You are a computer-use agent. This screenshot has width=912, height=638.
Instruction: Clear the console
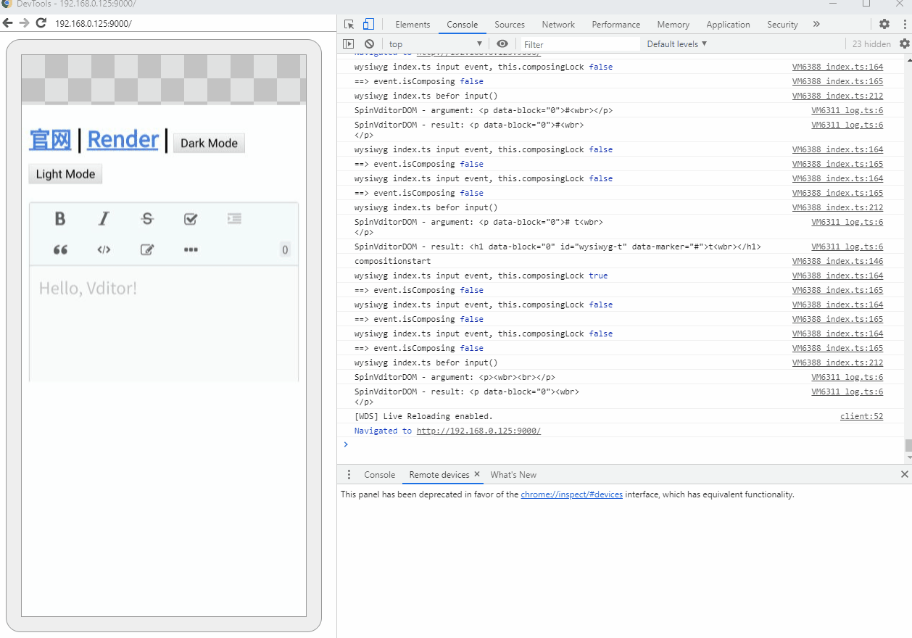click(x=369, y=44)
